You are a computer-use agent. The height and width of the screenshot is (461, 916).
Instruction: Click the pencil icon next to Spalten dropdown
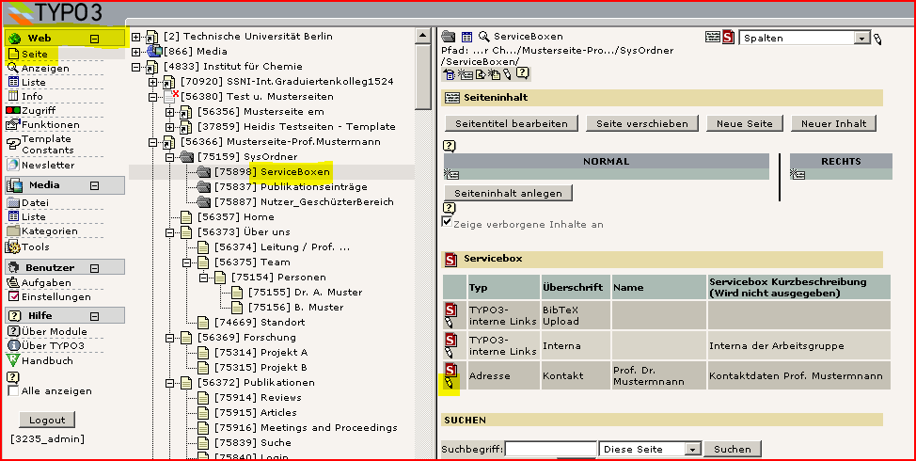pyautogui.click(x=877, y=39)
